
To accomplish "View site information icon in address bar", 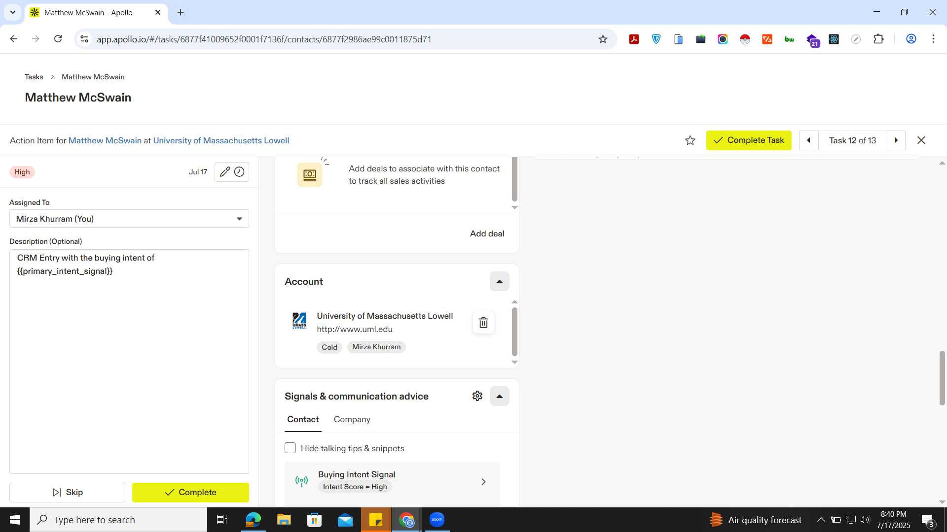I will coord(84,39).
